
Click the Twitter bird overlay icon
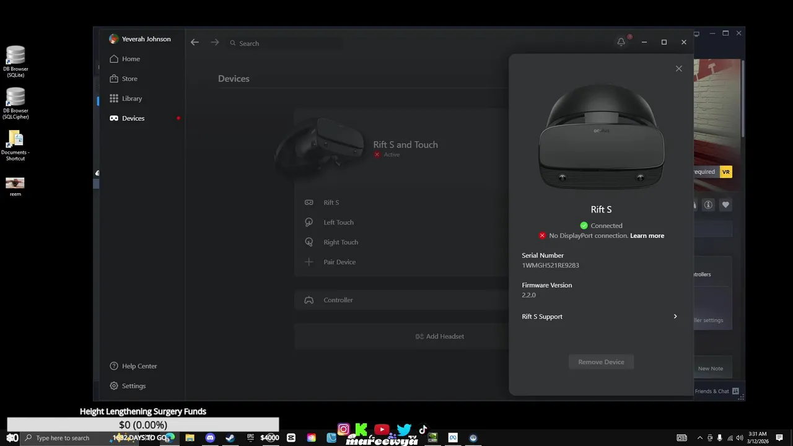[404, 429]
